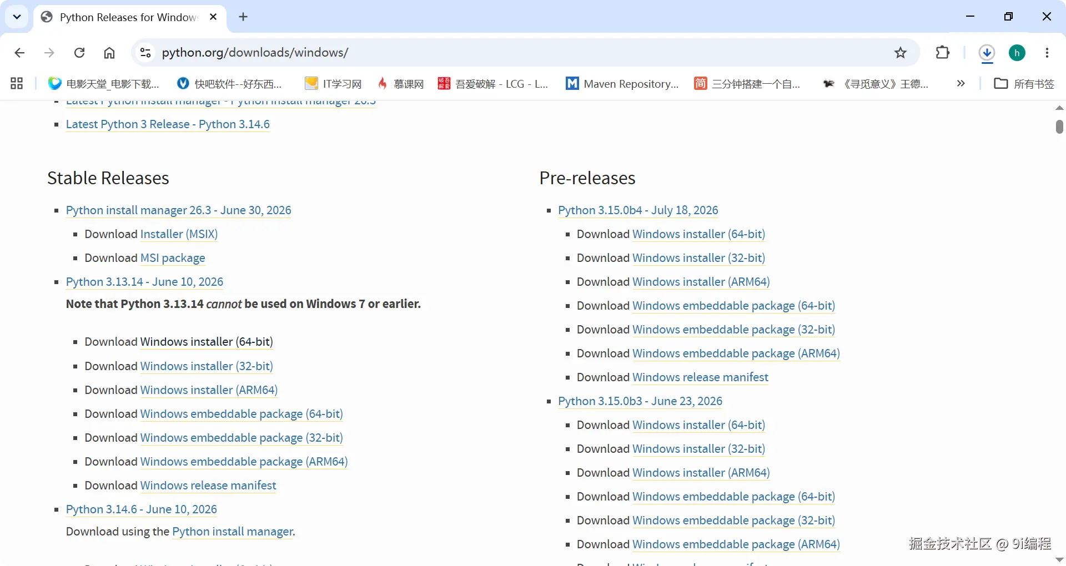1066x566 pixels.
Task: Open the 《寻觅意义》 bookmark
Action: [x=875, y=84]
